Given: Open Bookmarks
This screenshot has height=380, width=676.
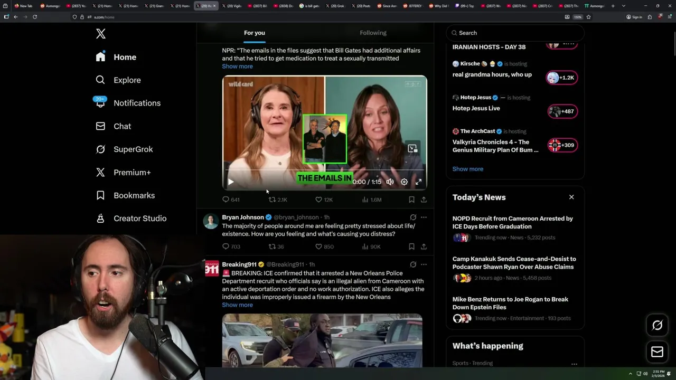Looking at the screenshot, I should click(125, 195).
